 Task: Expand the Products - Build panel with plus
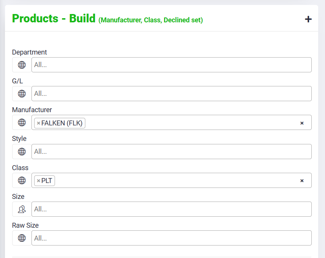click(308, 19)
